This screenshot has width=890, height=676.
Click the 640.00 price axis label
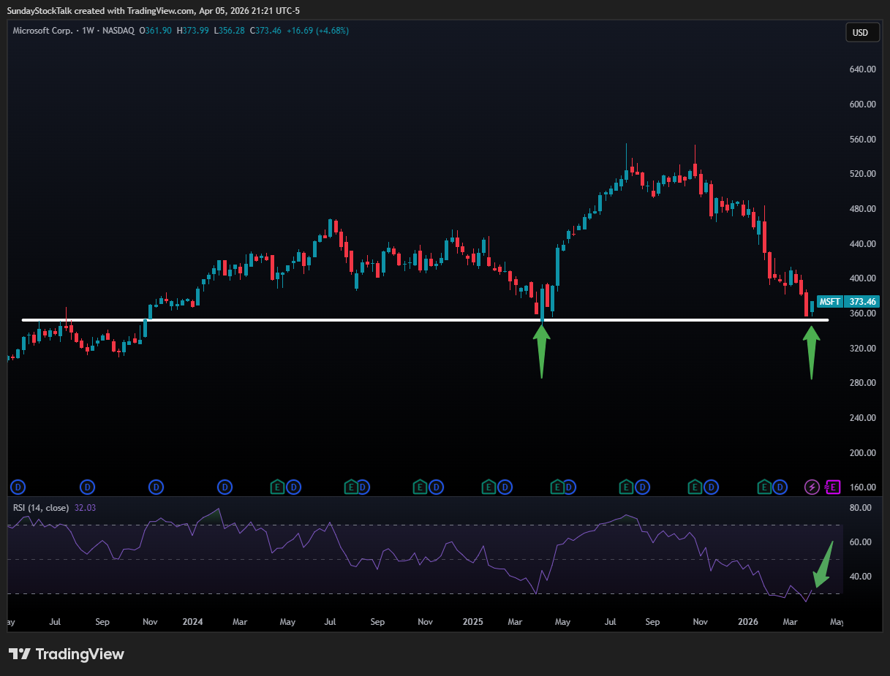[861, 69]
